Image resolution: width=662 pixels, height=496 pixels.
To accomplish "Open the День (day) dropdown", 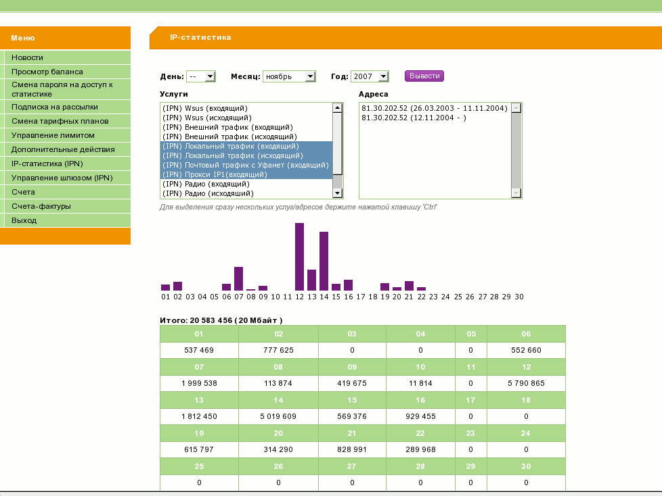I will 201,76.
